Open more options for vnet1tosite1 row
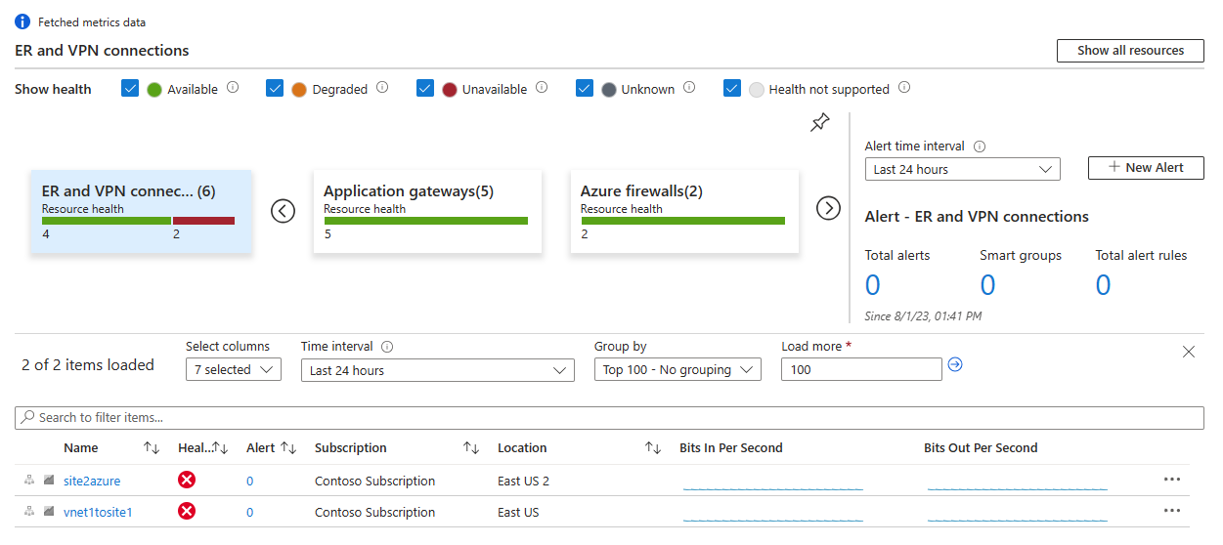The width and height of the screenshot is (1223, 545). pyautogui.click(x=1172, y=511)
